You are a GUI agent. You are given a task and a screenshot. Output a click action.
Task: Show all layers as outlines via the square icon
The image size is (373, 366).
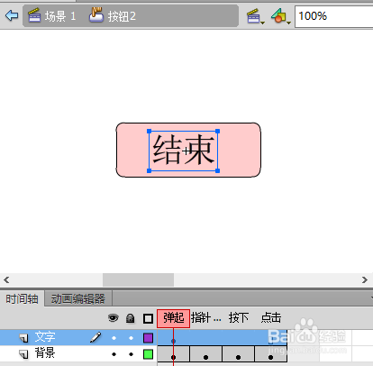[148, 318]
